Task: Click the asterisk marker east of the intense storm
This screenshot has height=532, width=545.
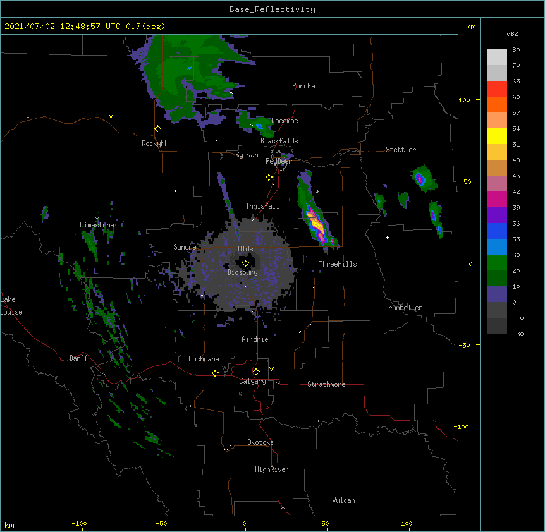Action: point(317,191)
